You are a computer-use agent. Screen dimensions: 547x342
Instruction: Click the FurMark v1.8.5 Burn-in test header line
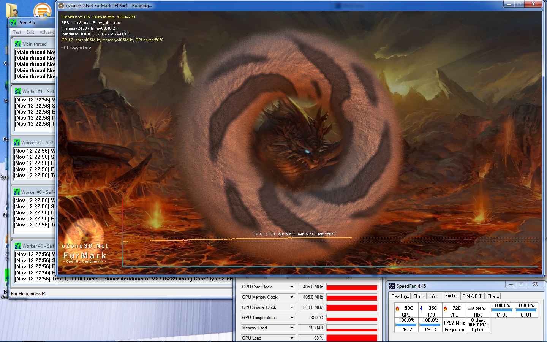98,17
